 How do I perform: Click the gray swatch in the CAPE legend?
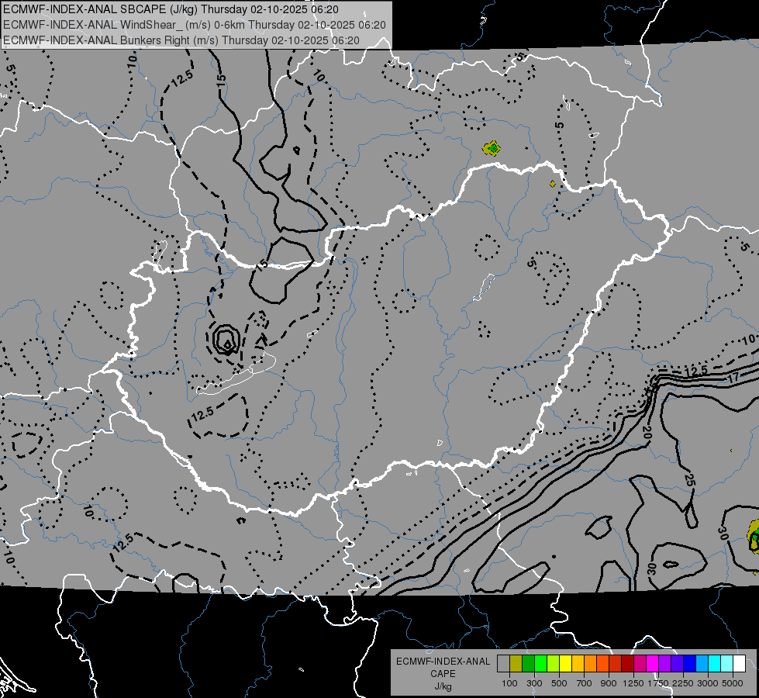point(503,663)
